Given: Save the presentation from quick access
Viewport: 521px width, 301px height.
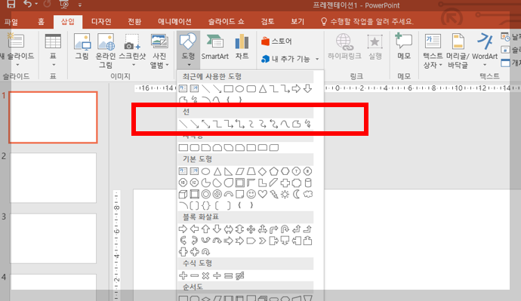Looking at the screenshot, I should [x=11, y=4].
